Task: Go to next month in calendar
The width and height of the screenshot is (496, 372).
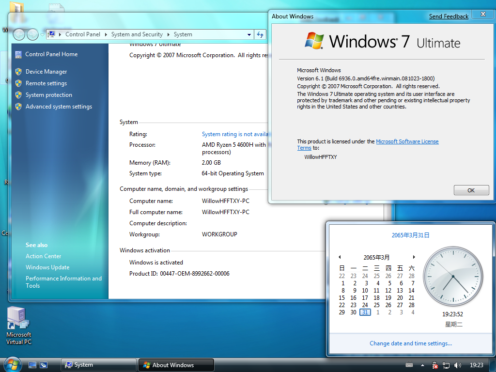Action: tap(414, 257)
